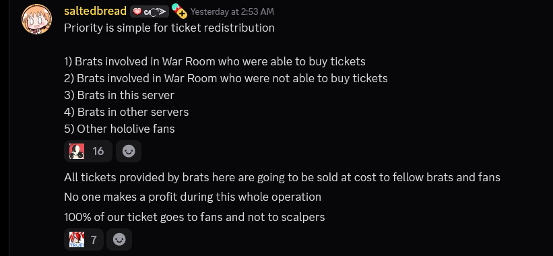The width and height of the screenshot is (553, 256).
Task: Click the Yesterday at 2:53 AM timestamp
Action: [232, 11]
